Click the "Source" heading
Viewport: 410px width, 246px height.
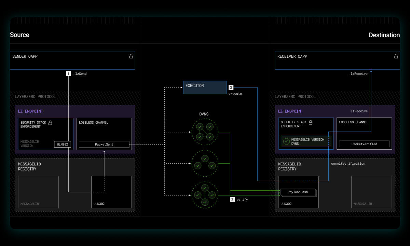pos(19,35)
